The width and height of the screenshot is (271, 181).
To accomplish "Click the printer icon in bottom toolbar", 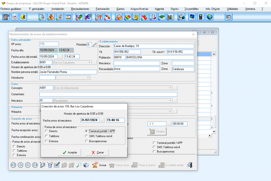I will [86, 165].
